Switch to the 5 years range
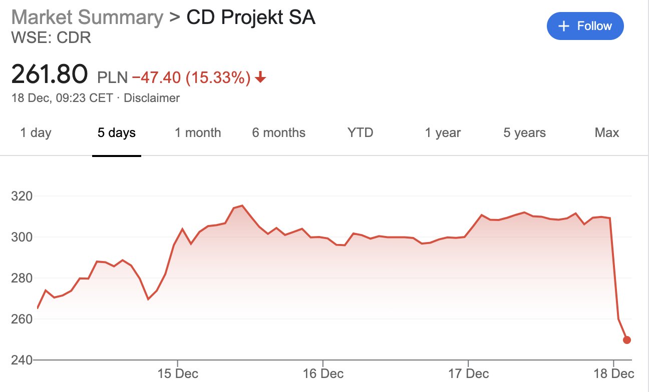Screen dimensions: 649x392 [523, 132]
